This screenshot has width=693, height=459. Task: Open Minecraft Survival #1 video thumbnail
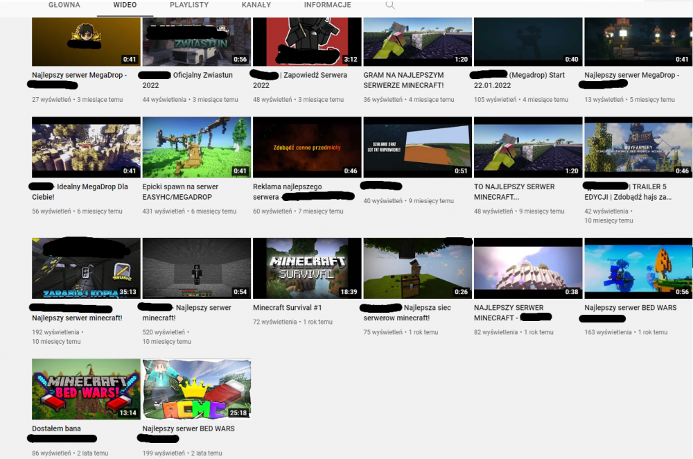click(307, 268)
